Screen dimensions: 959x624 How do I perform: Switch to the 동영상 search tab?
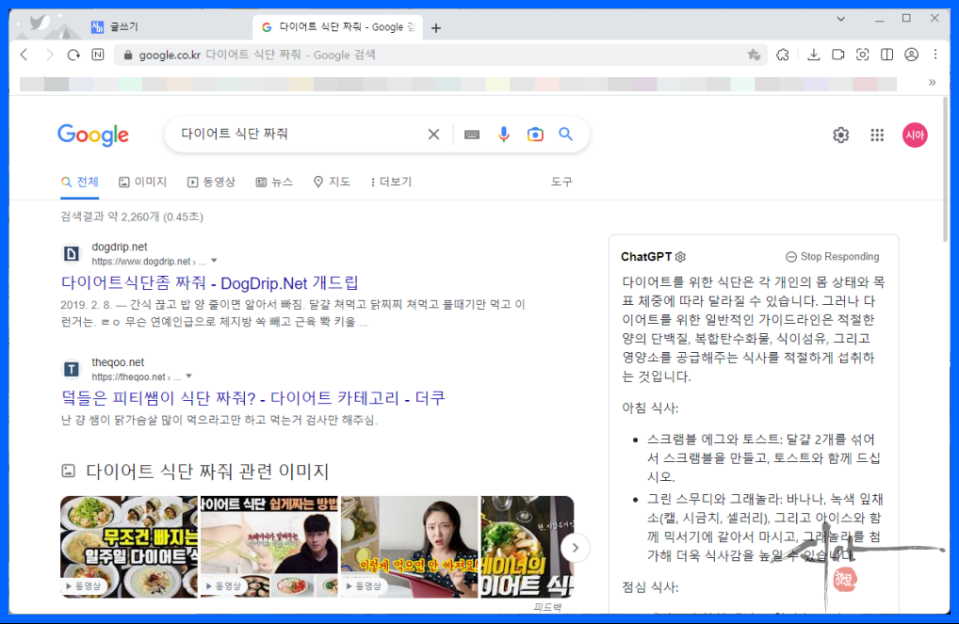pos(211,183)
